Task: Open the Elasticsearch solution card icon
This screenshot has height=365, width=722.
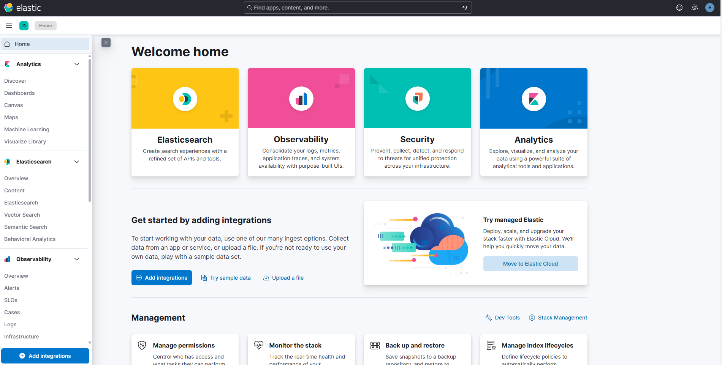Action: pos(185,99)
